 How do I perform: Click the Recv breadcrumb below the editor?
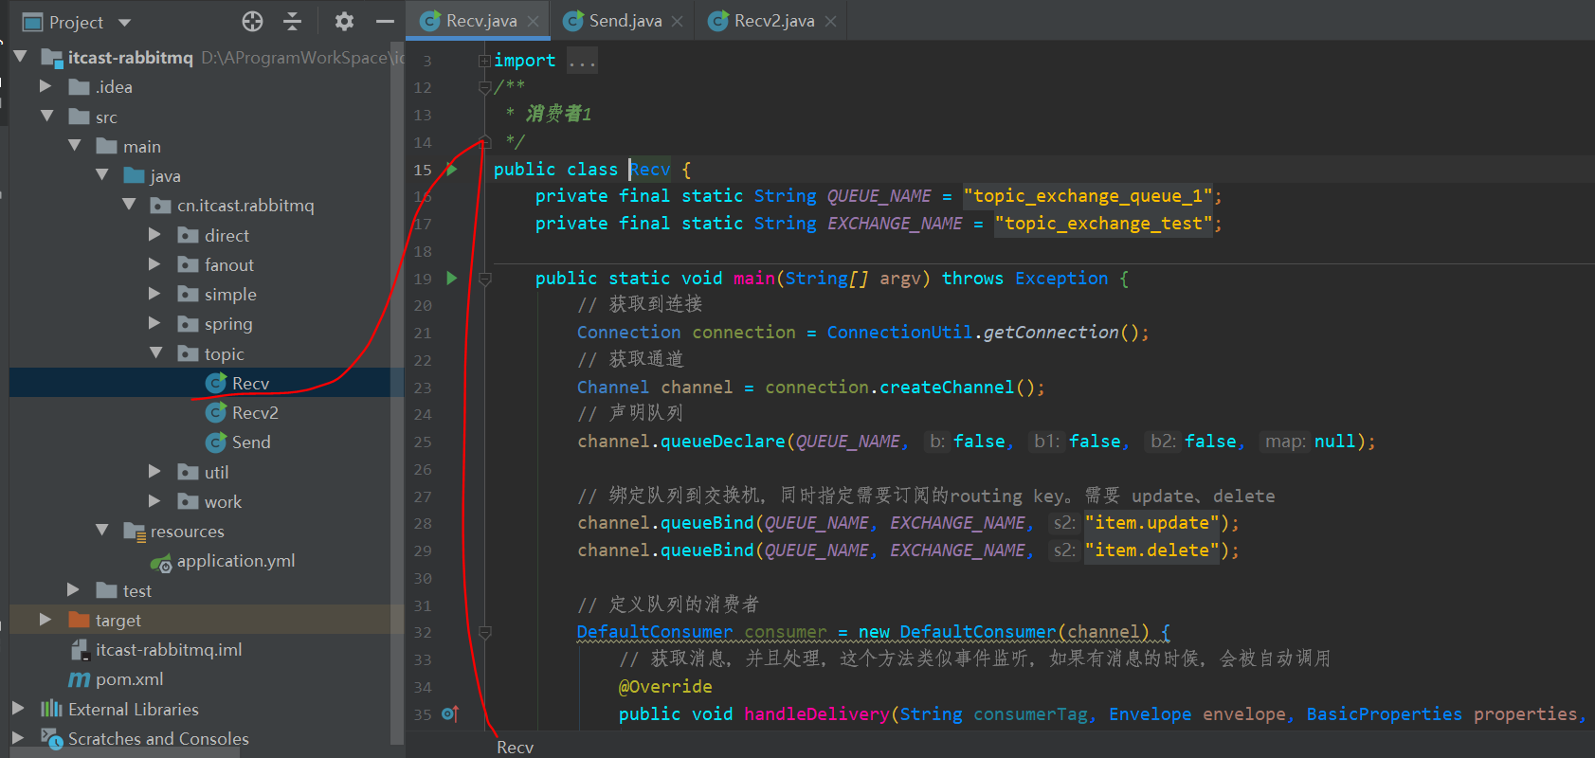pos(515,747)
